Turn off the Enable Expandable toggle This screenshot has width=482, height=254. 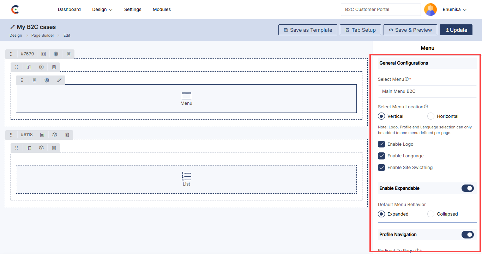point(468,188)
